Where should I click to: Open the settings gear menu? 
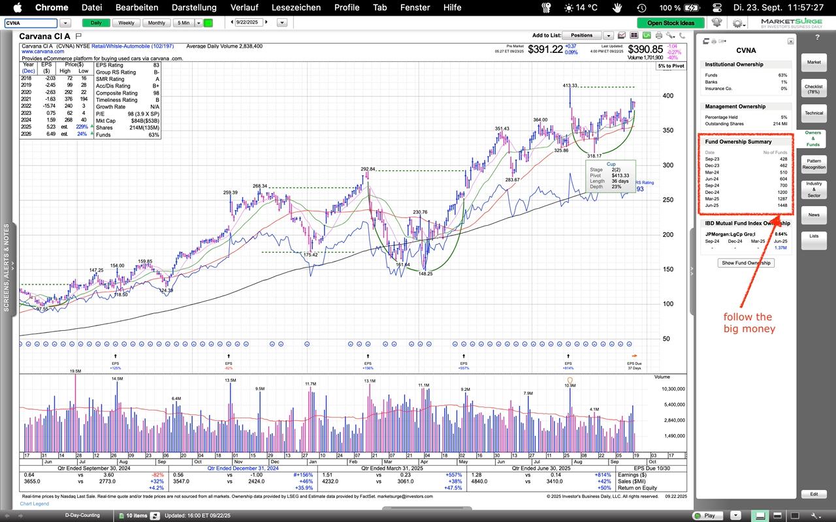coord(739,23)
